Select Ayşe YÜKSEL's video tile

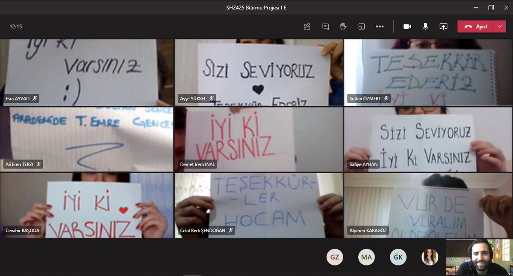point(259,72)
